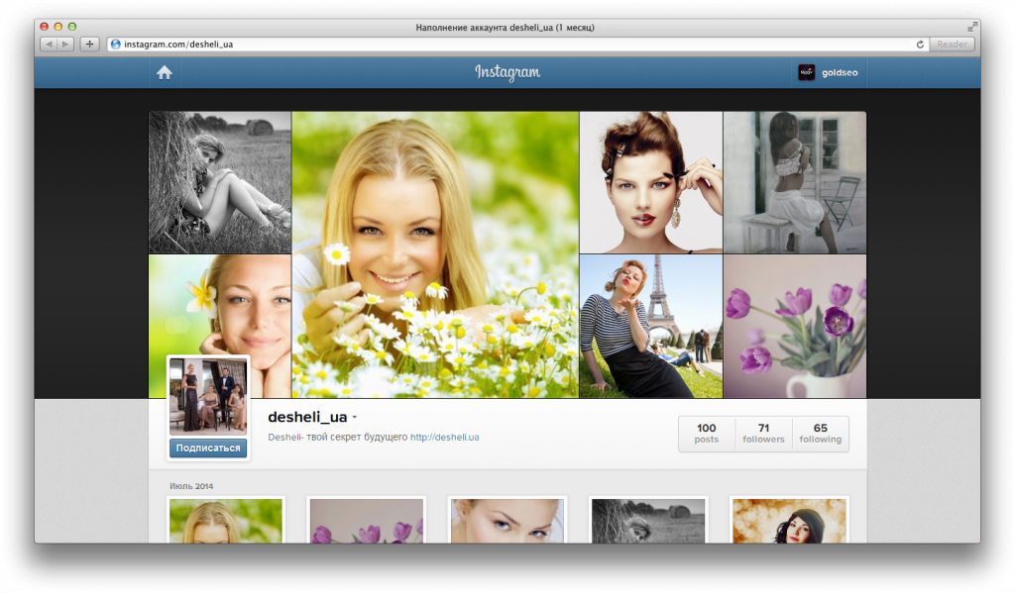Click the Safari forward arrow button
Screen dimensions: 1015x593
[65, 44]
